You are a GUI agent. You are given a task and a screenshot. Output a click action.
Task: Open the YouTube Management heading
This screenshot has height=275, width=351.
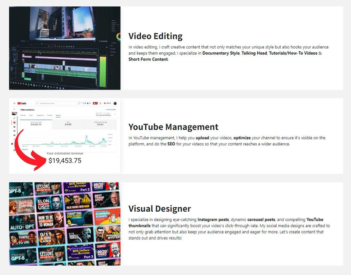173,127
